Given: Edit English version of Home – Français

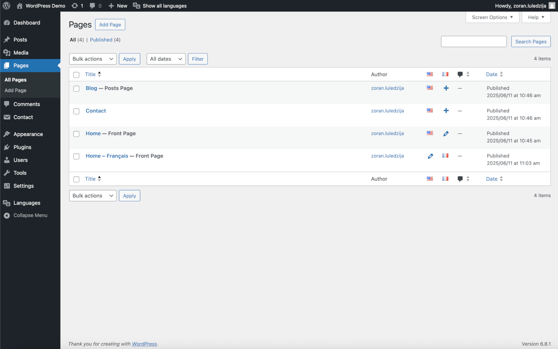Looking at the screenshot, I should point(430,156).
